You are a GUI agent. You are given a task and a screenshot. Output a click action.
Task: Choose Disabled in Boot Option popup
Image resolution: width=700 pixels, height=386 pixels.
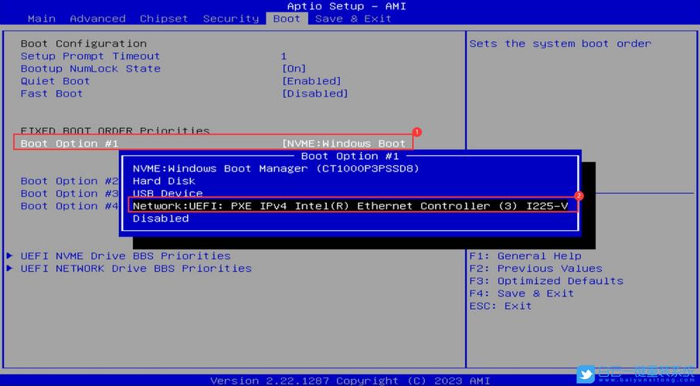[161, 218]
